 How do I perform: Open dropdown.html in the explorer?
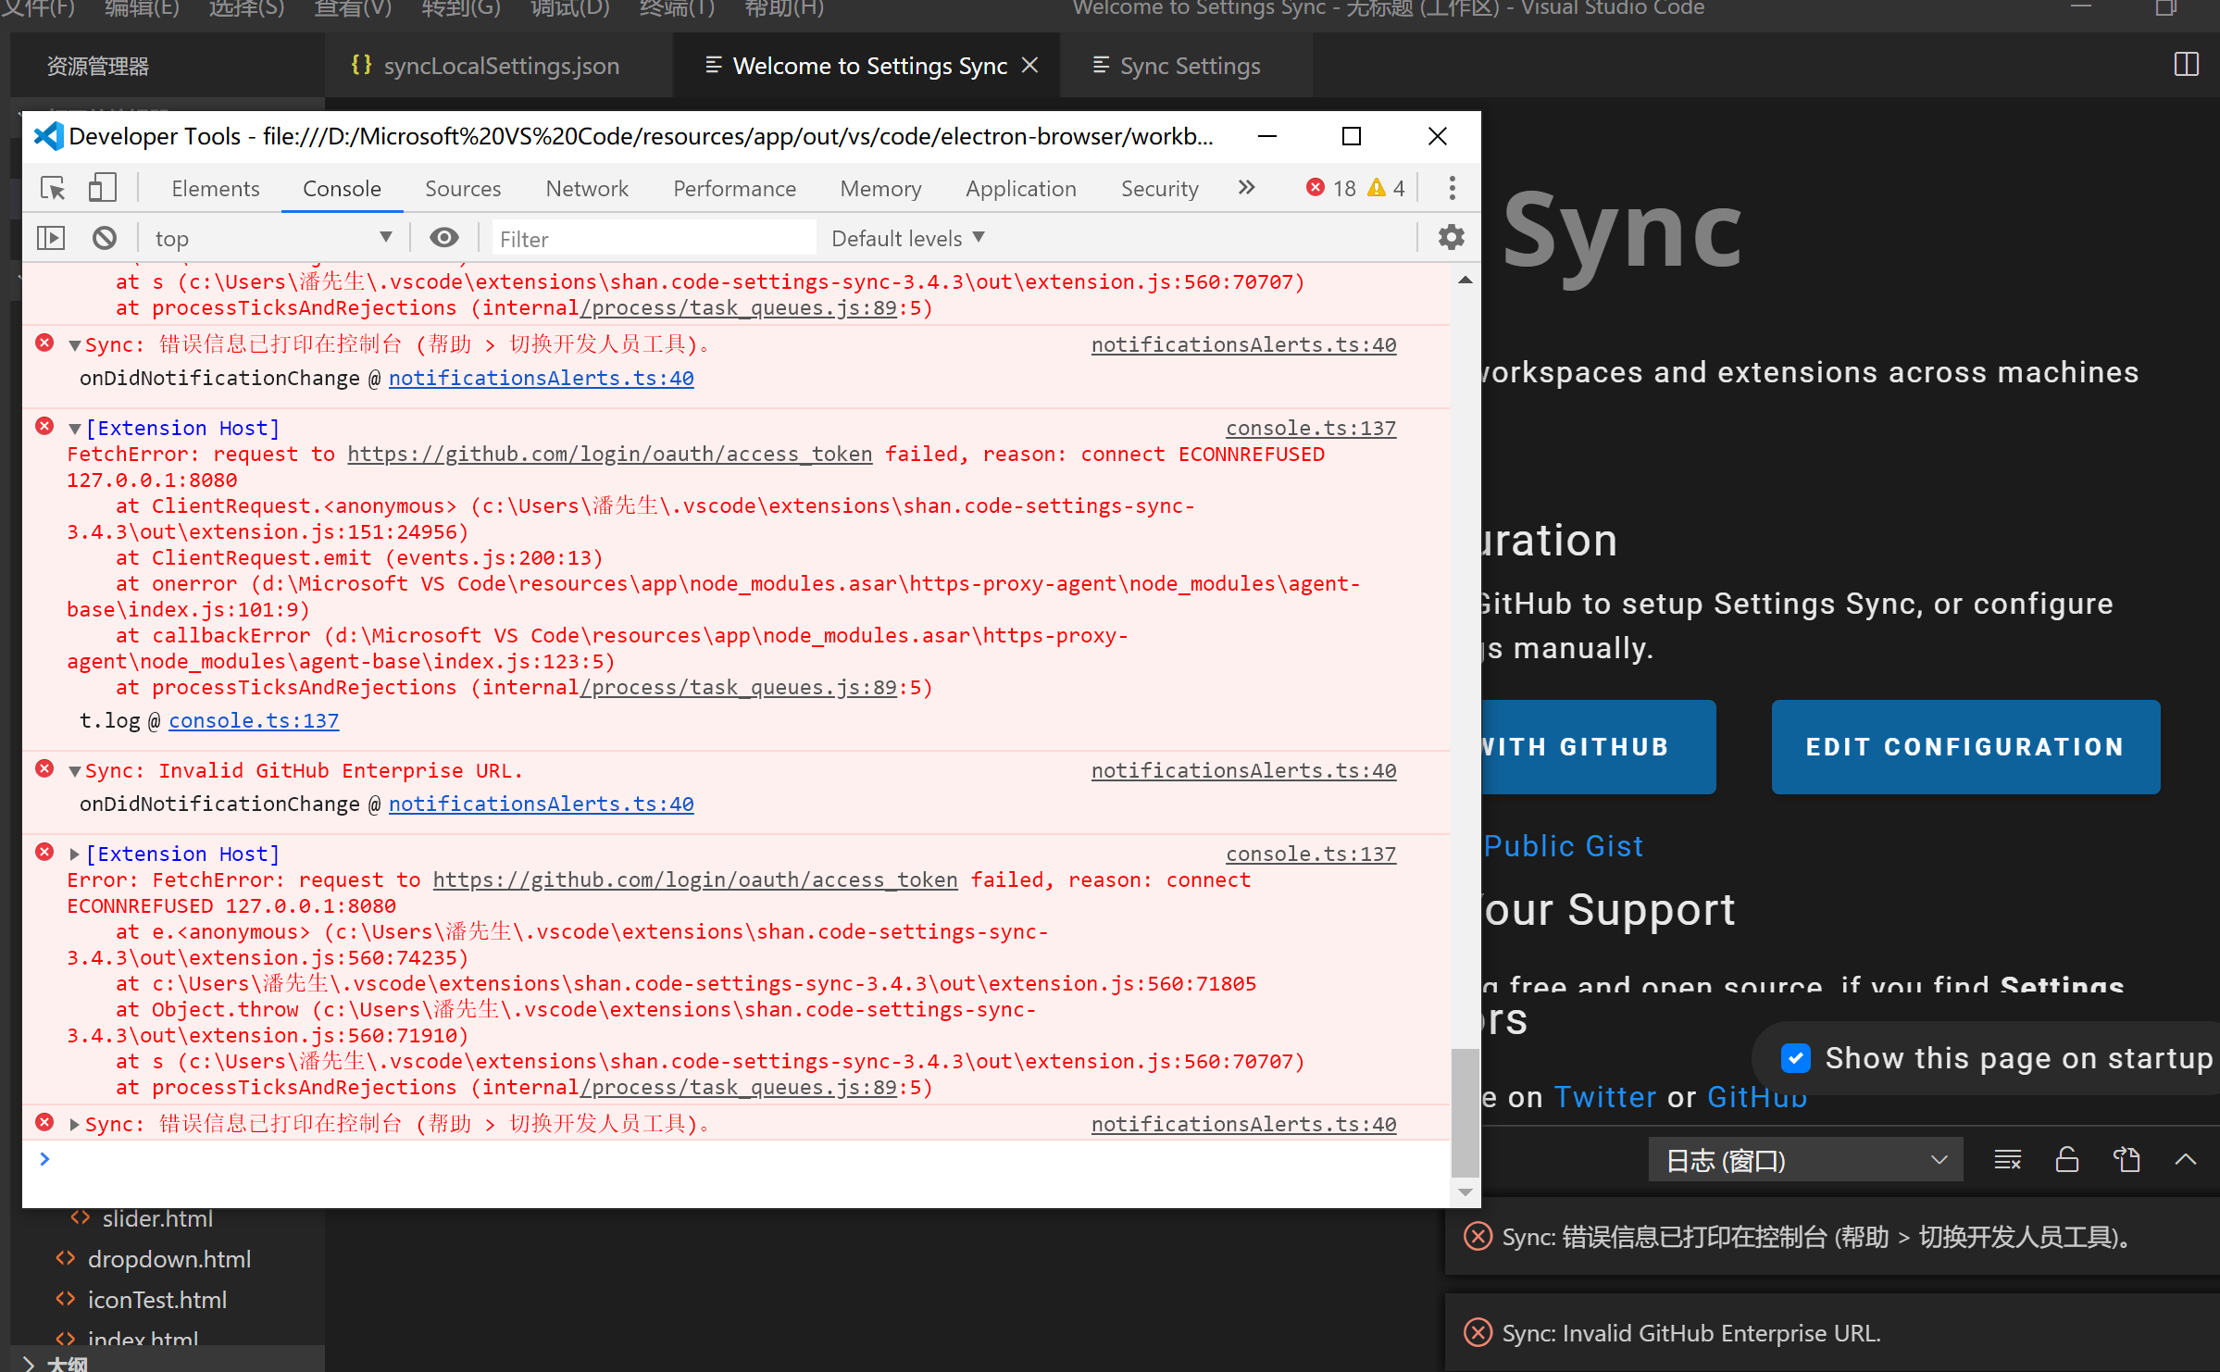tap(169, 1258)
